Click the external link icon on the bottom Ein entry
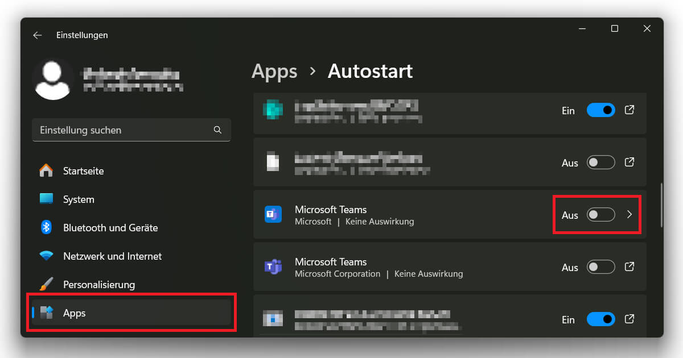 (x=629, y=319)
